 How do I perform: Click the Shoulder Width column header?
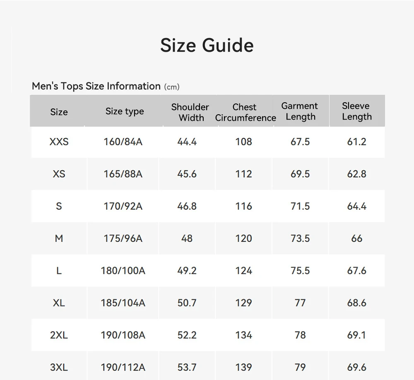pyautogui.click(x=190, y=112)
